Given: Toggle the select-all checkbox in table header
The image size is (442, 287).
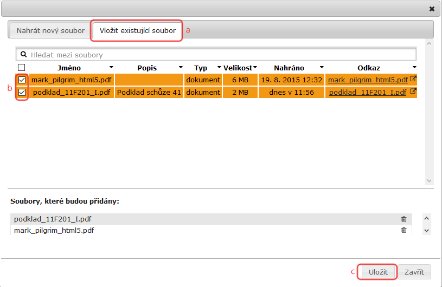Looking at the screenshot, I should [x=22, y=68].
